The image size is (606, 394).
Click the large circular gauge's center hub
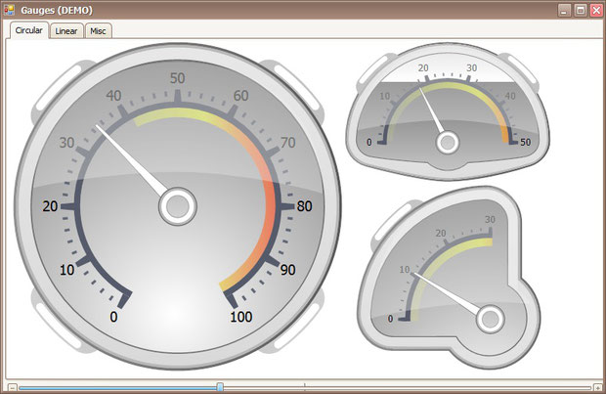tap(178, 206)
